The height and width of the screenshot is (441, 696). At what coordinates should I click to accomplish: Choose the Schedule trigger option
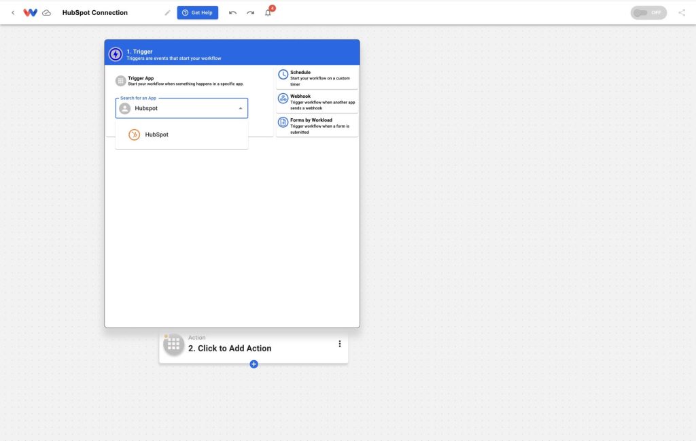[317, 78]
